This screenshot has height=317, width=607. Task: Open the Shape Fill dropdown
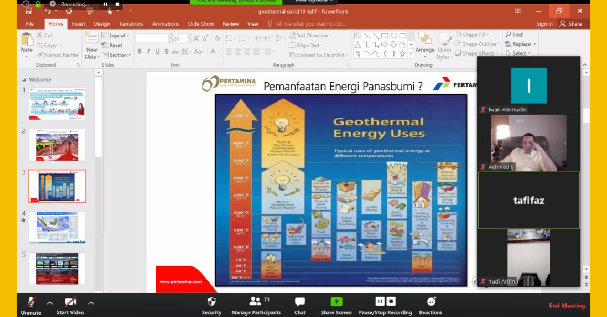(473, 34)
